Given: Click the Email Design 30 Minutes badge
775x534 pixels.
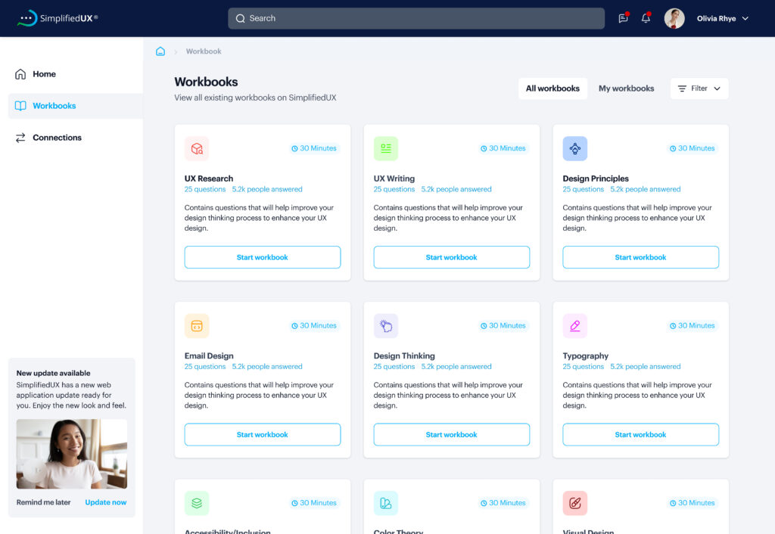Looking at the screenshot, I should [314, 325].
